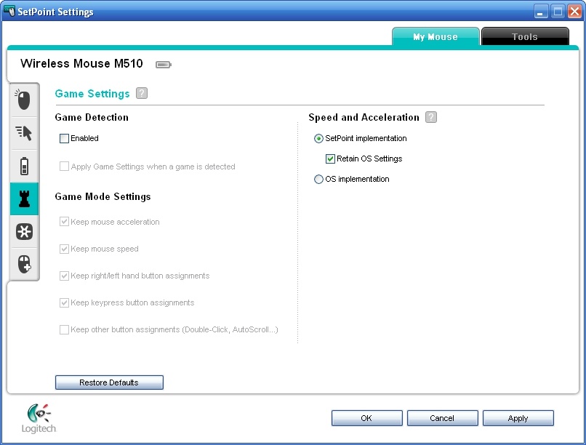
Task: Open the pointer and scrolling settings sidebar icon
Action: click(24, 133)
